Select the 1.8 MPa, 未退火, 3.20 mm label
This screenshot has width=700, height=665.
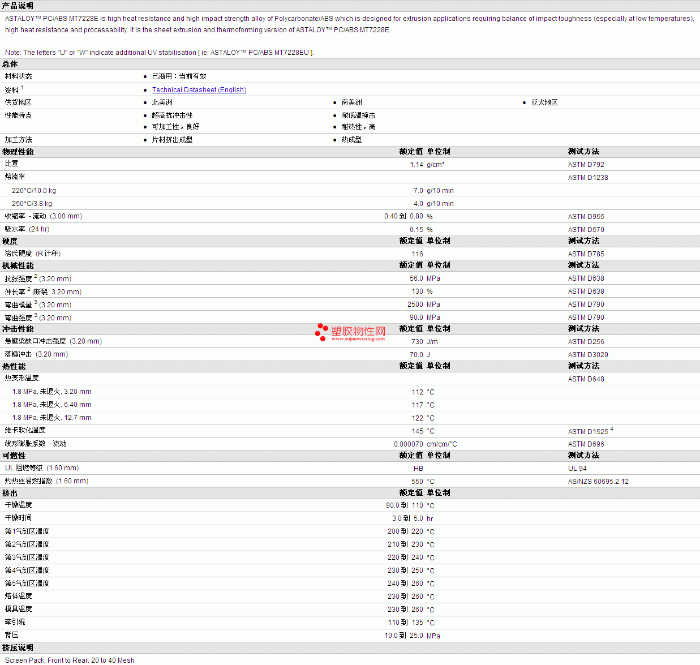point(51,392)
